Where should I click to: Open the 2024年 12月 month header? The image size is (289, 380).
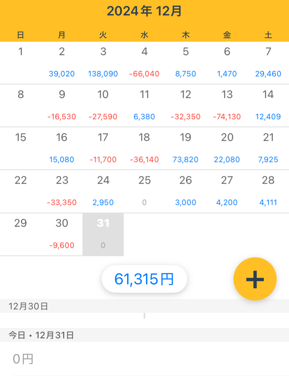click(144, 11)
